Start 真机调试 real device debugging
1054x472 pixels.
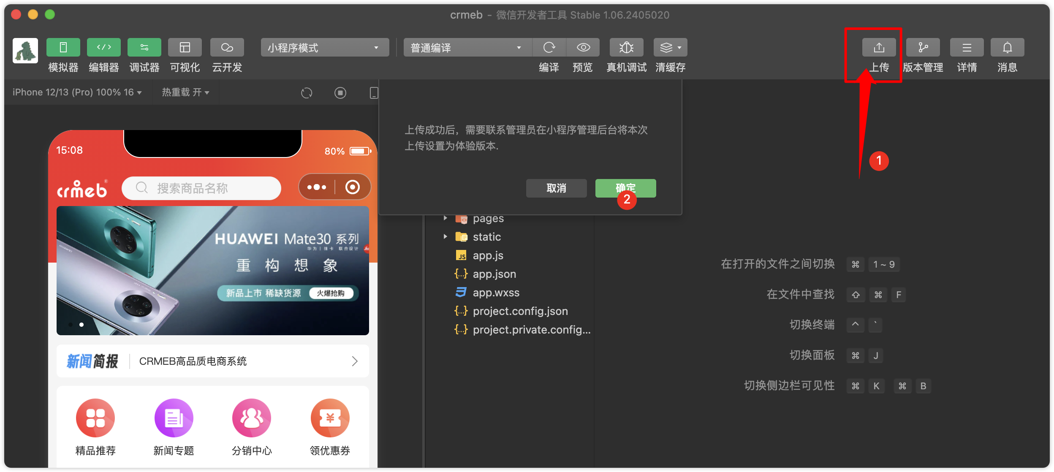627,47
